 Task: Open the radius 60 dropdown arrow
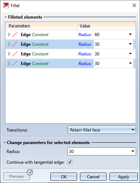point(130,34)
